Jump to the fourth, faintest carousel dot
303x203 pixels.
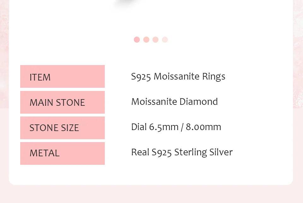coord(165,39)
